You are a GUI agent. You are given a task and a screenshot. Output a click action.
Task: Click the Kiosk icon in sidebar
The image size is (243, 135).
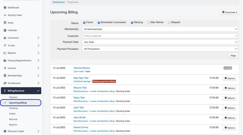5,23
